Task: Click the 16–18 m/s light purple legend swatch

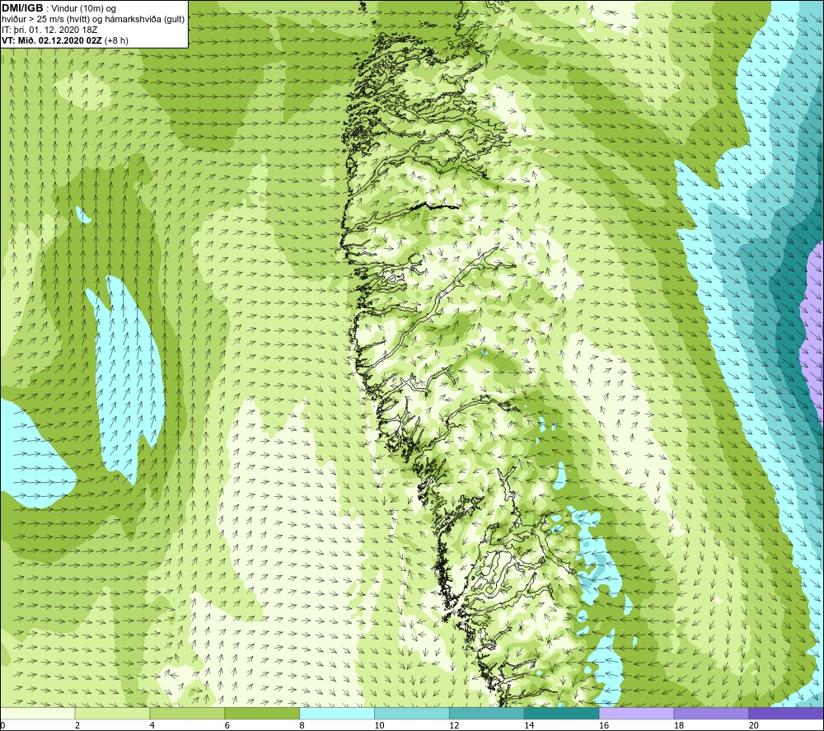Action: click(636, 714)
